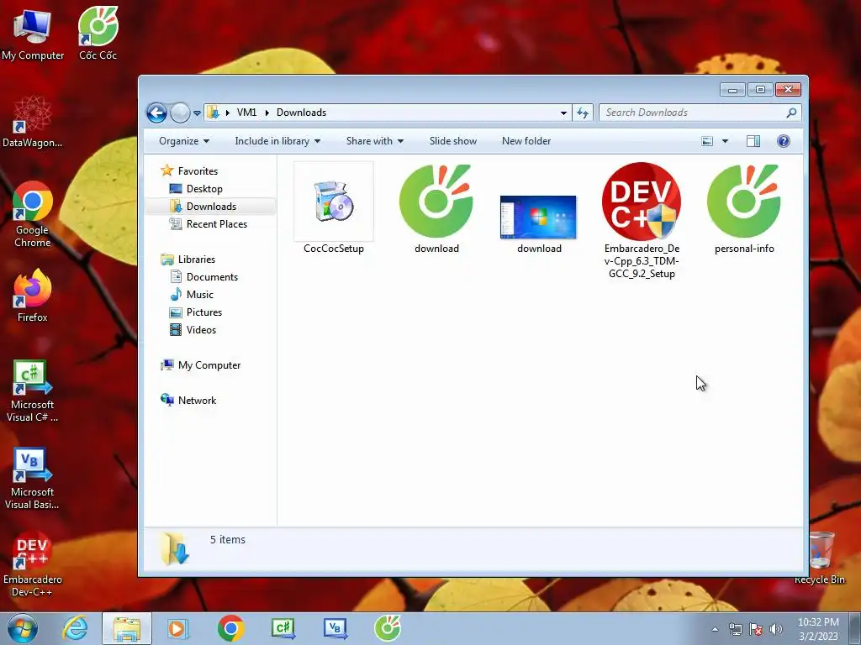Create a New folder
This screenshot has width=861, height=645.
click(x=526, y=141)
